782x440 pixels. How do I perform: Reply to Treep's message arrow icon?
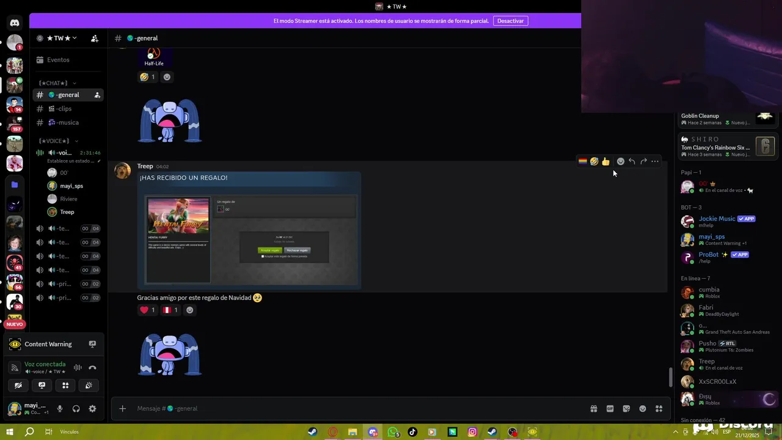pyautogui.click(x=632, y=161)
